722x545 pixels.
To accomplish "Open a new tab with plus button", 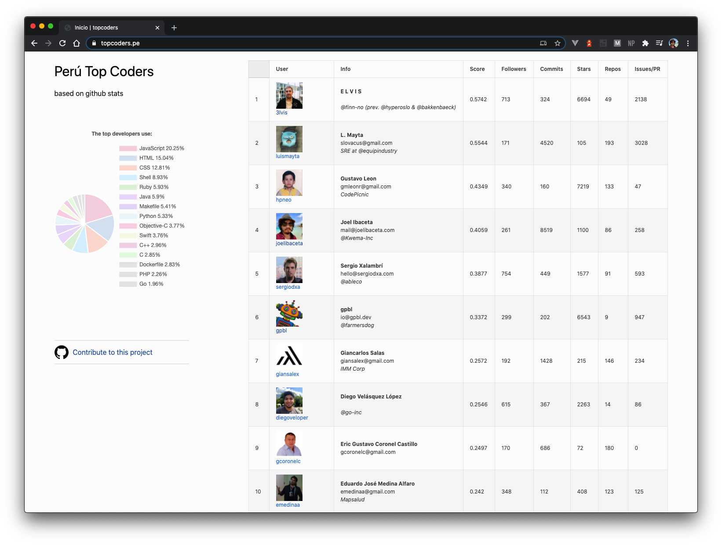I will point(174,28).
